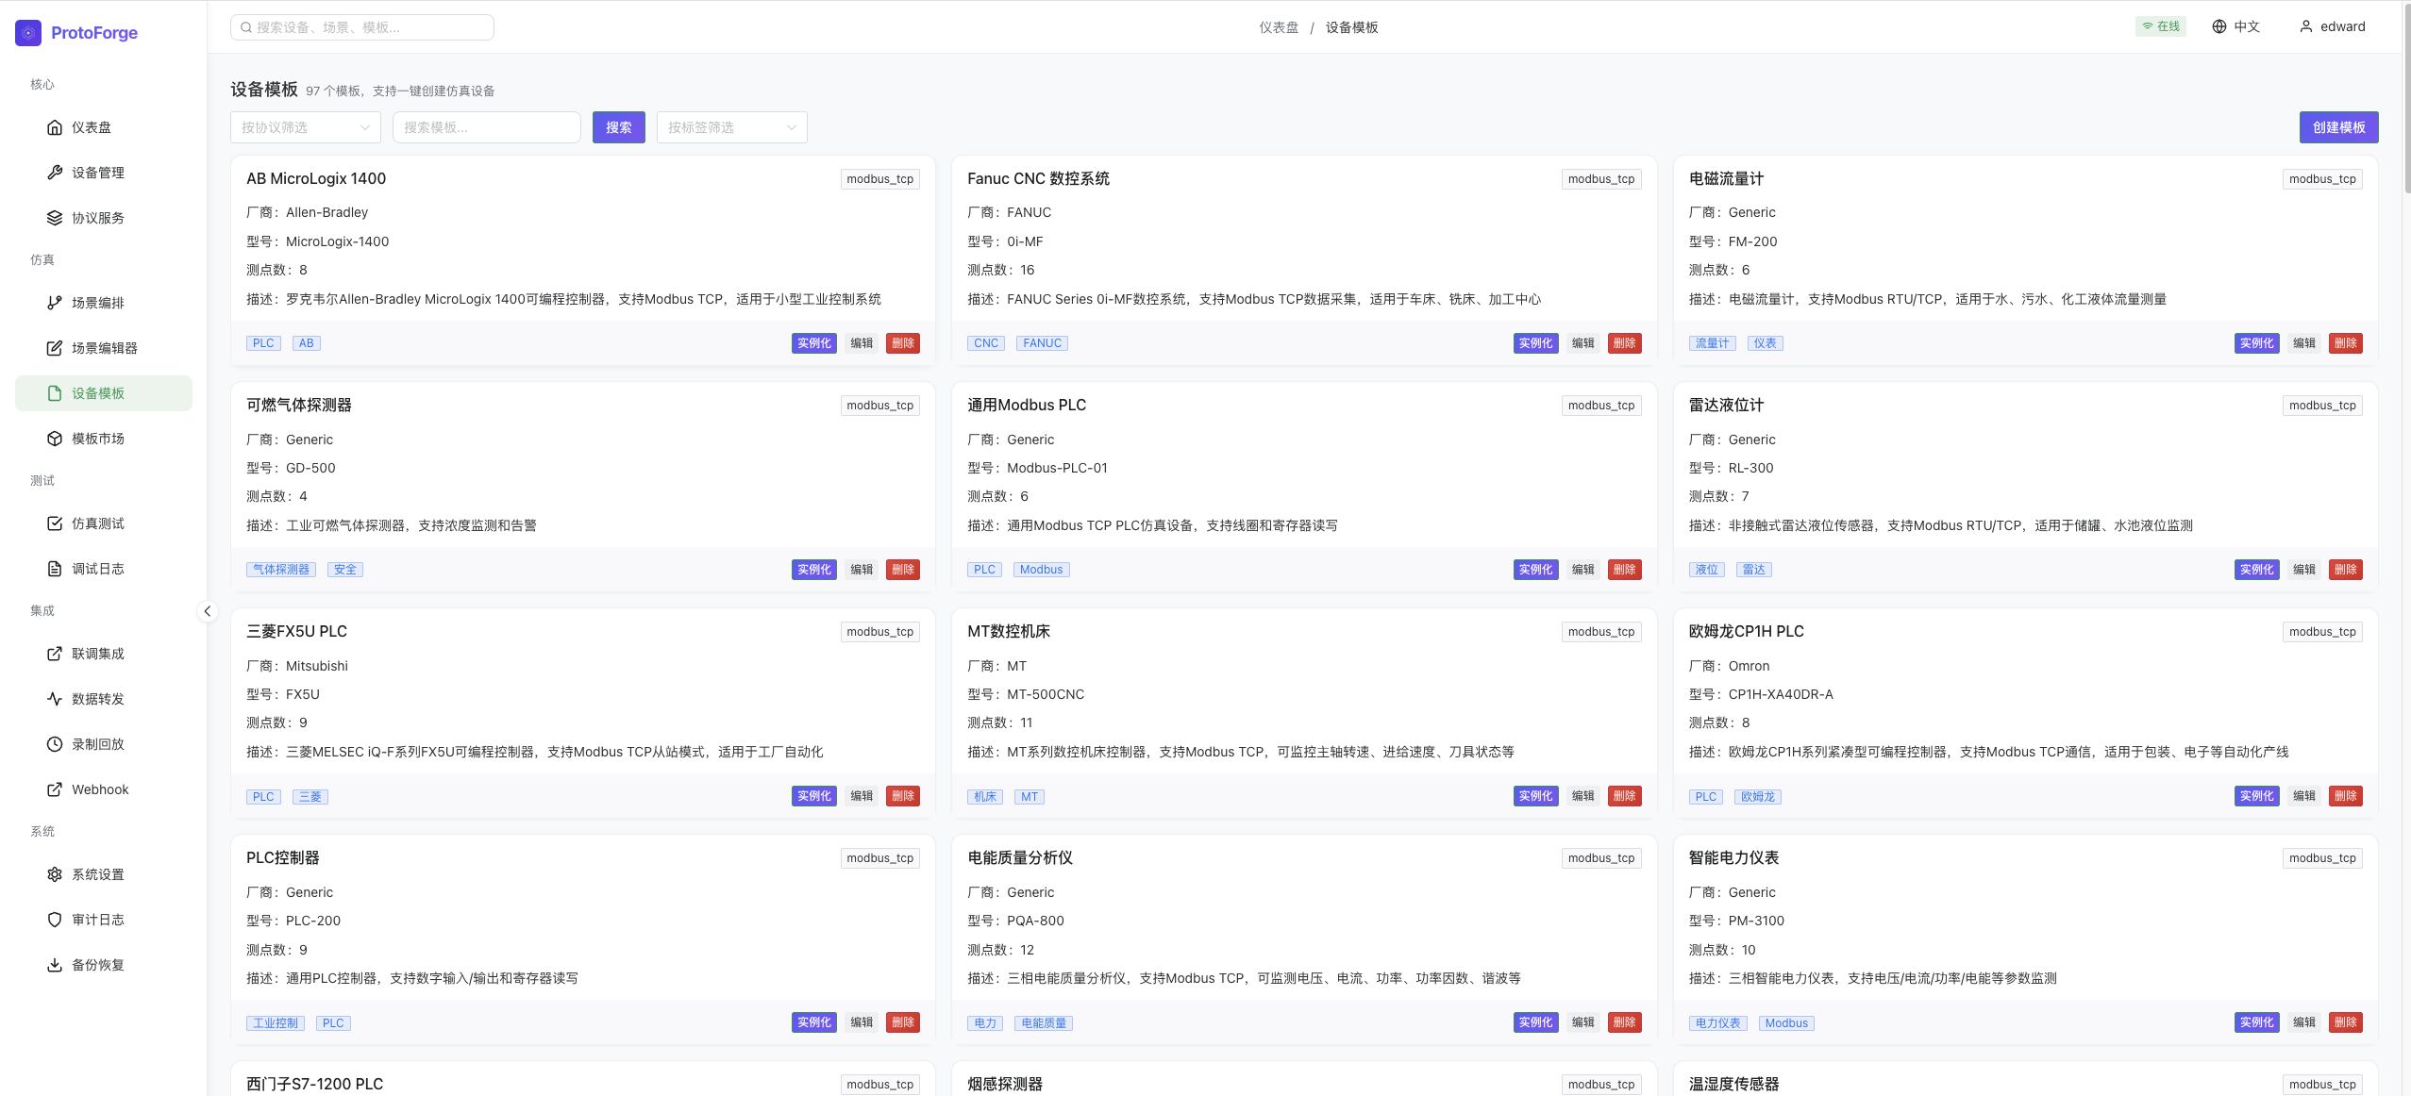Click the 备份恢复 download icon
The image size is (2411, 1096).
pos(55,965)
